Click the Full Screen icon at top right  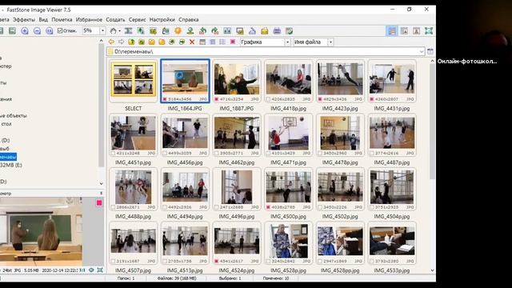[x=429, y=31]
